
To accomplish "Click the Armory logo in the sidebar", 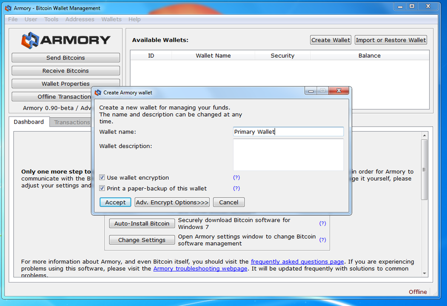I will click(x=65, y=40).
